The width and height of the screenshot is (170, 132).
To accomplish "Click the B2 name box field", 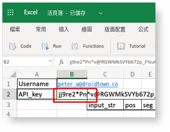I will point(28,62).
